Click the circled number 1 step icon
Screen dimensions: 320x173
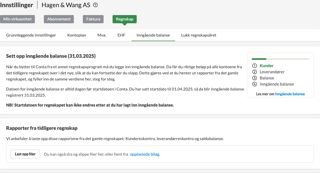(x=254, y=66)
